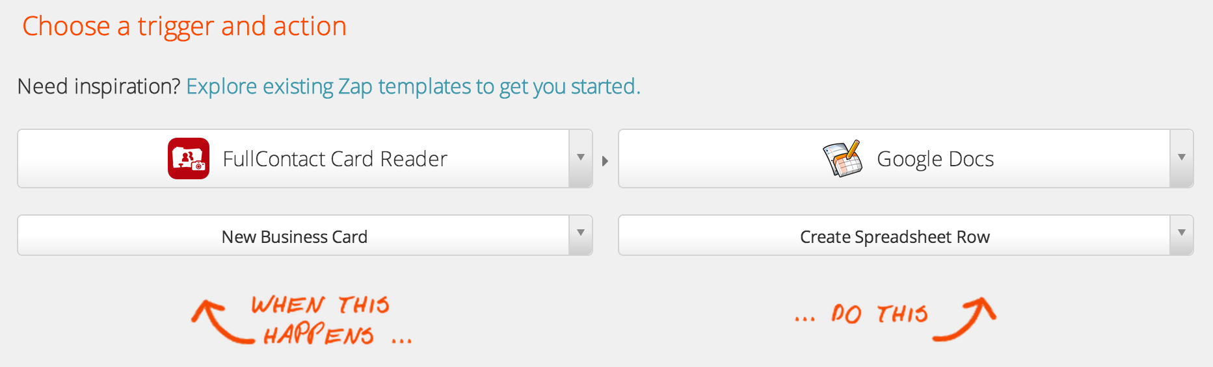The image size is (1213, 367).
Task: Select the Google Docs app name
Action: coord(935,159)
